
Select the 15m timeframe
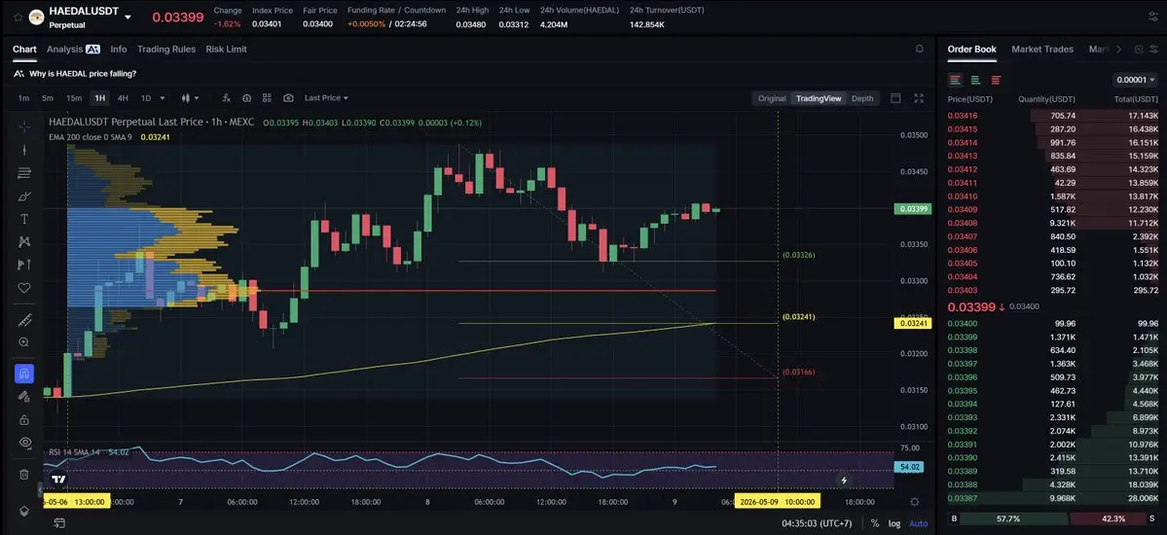[74, 98]
